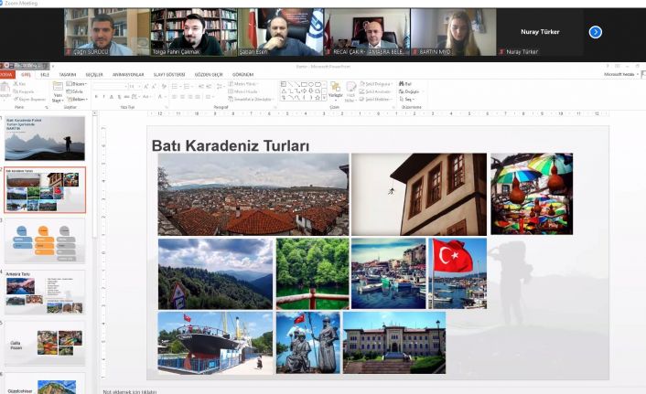Open the Şekil Efektleri dropdown
This screenshot has width=646, height=394.
coord(376,100)
